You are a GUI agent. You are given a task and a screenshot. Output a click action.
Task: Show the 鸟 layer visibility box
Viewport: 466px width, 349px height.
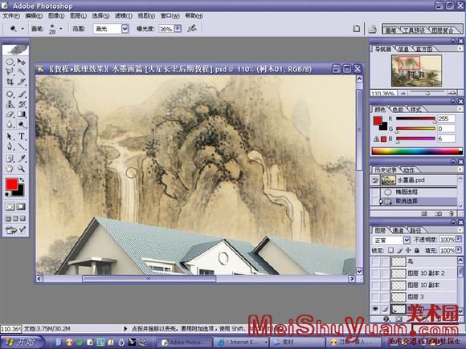[376, 262]
